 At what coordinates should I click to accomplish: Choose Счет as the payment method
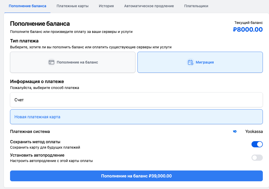tap(136, 100)
